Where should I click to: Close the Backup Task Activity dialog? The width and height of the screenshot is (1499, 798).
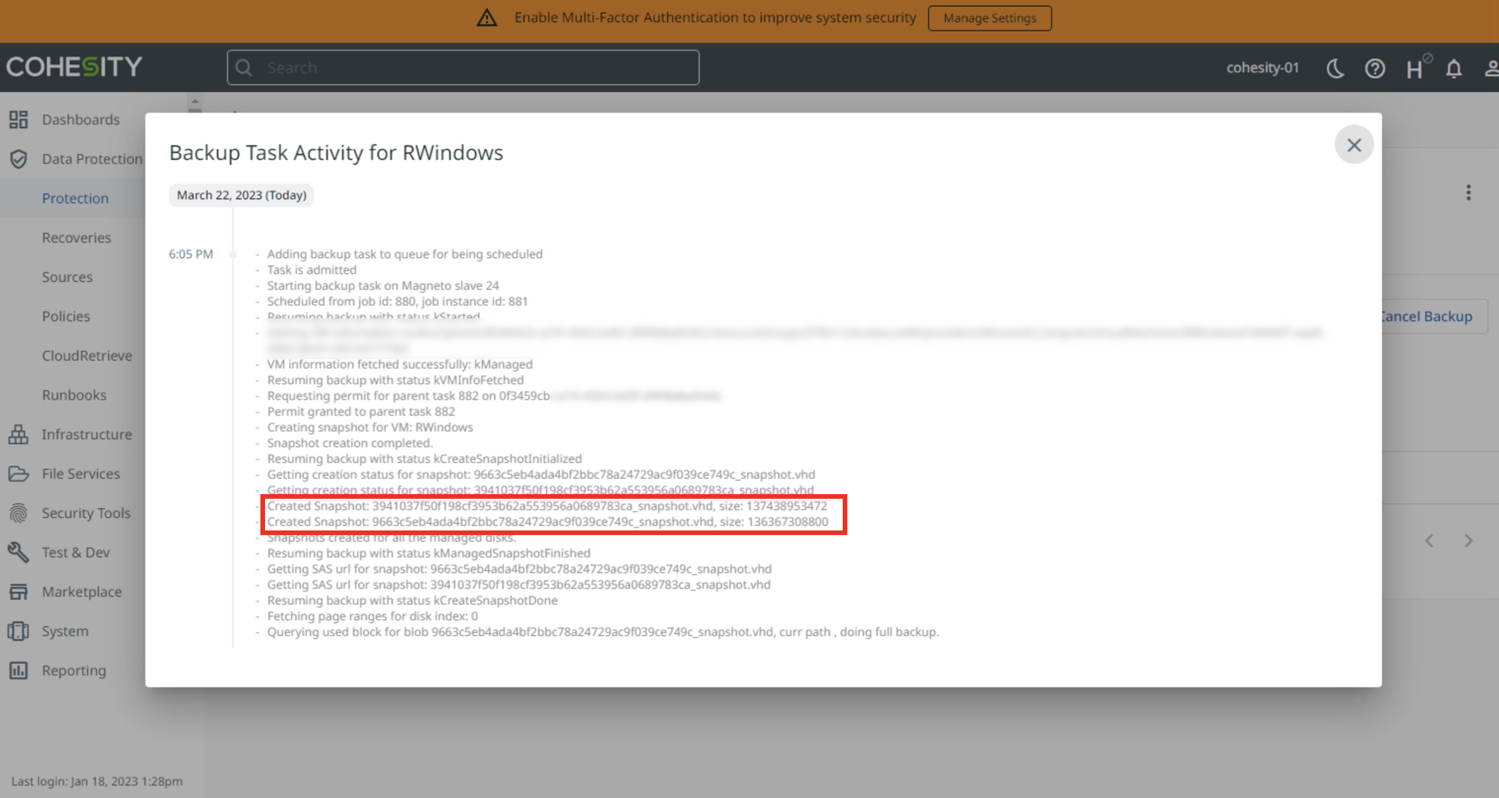[x=1354, y=145]
